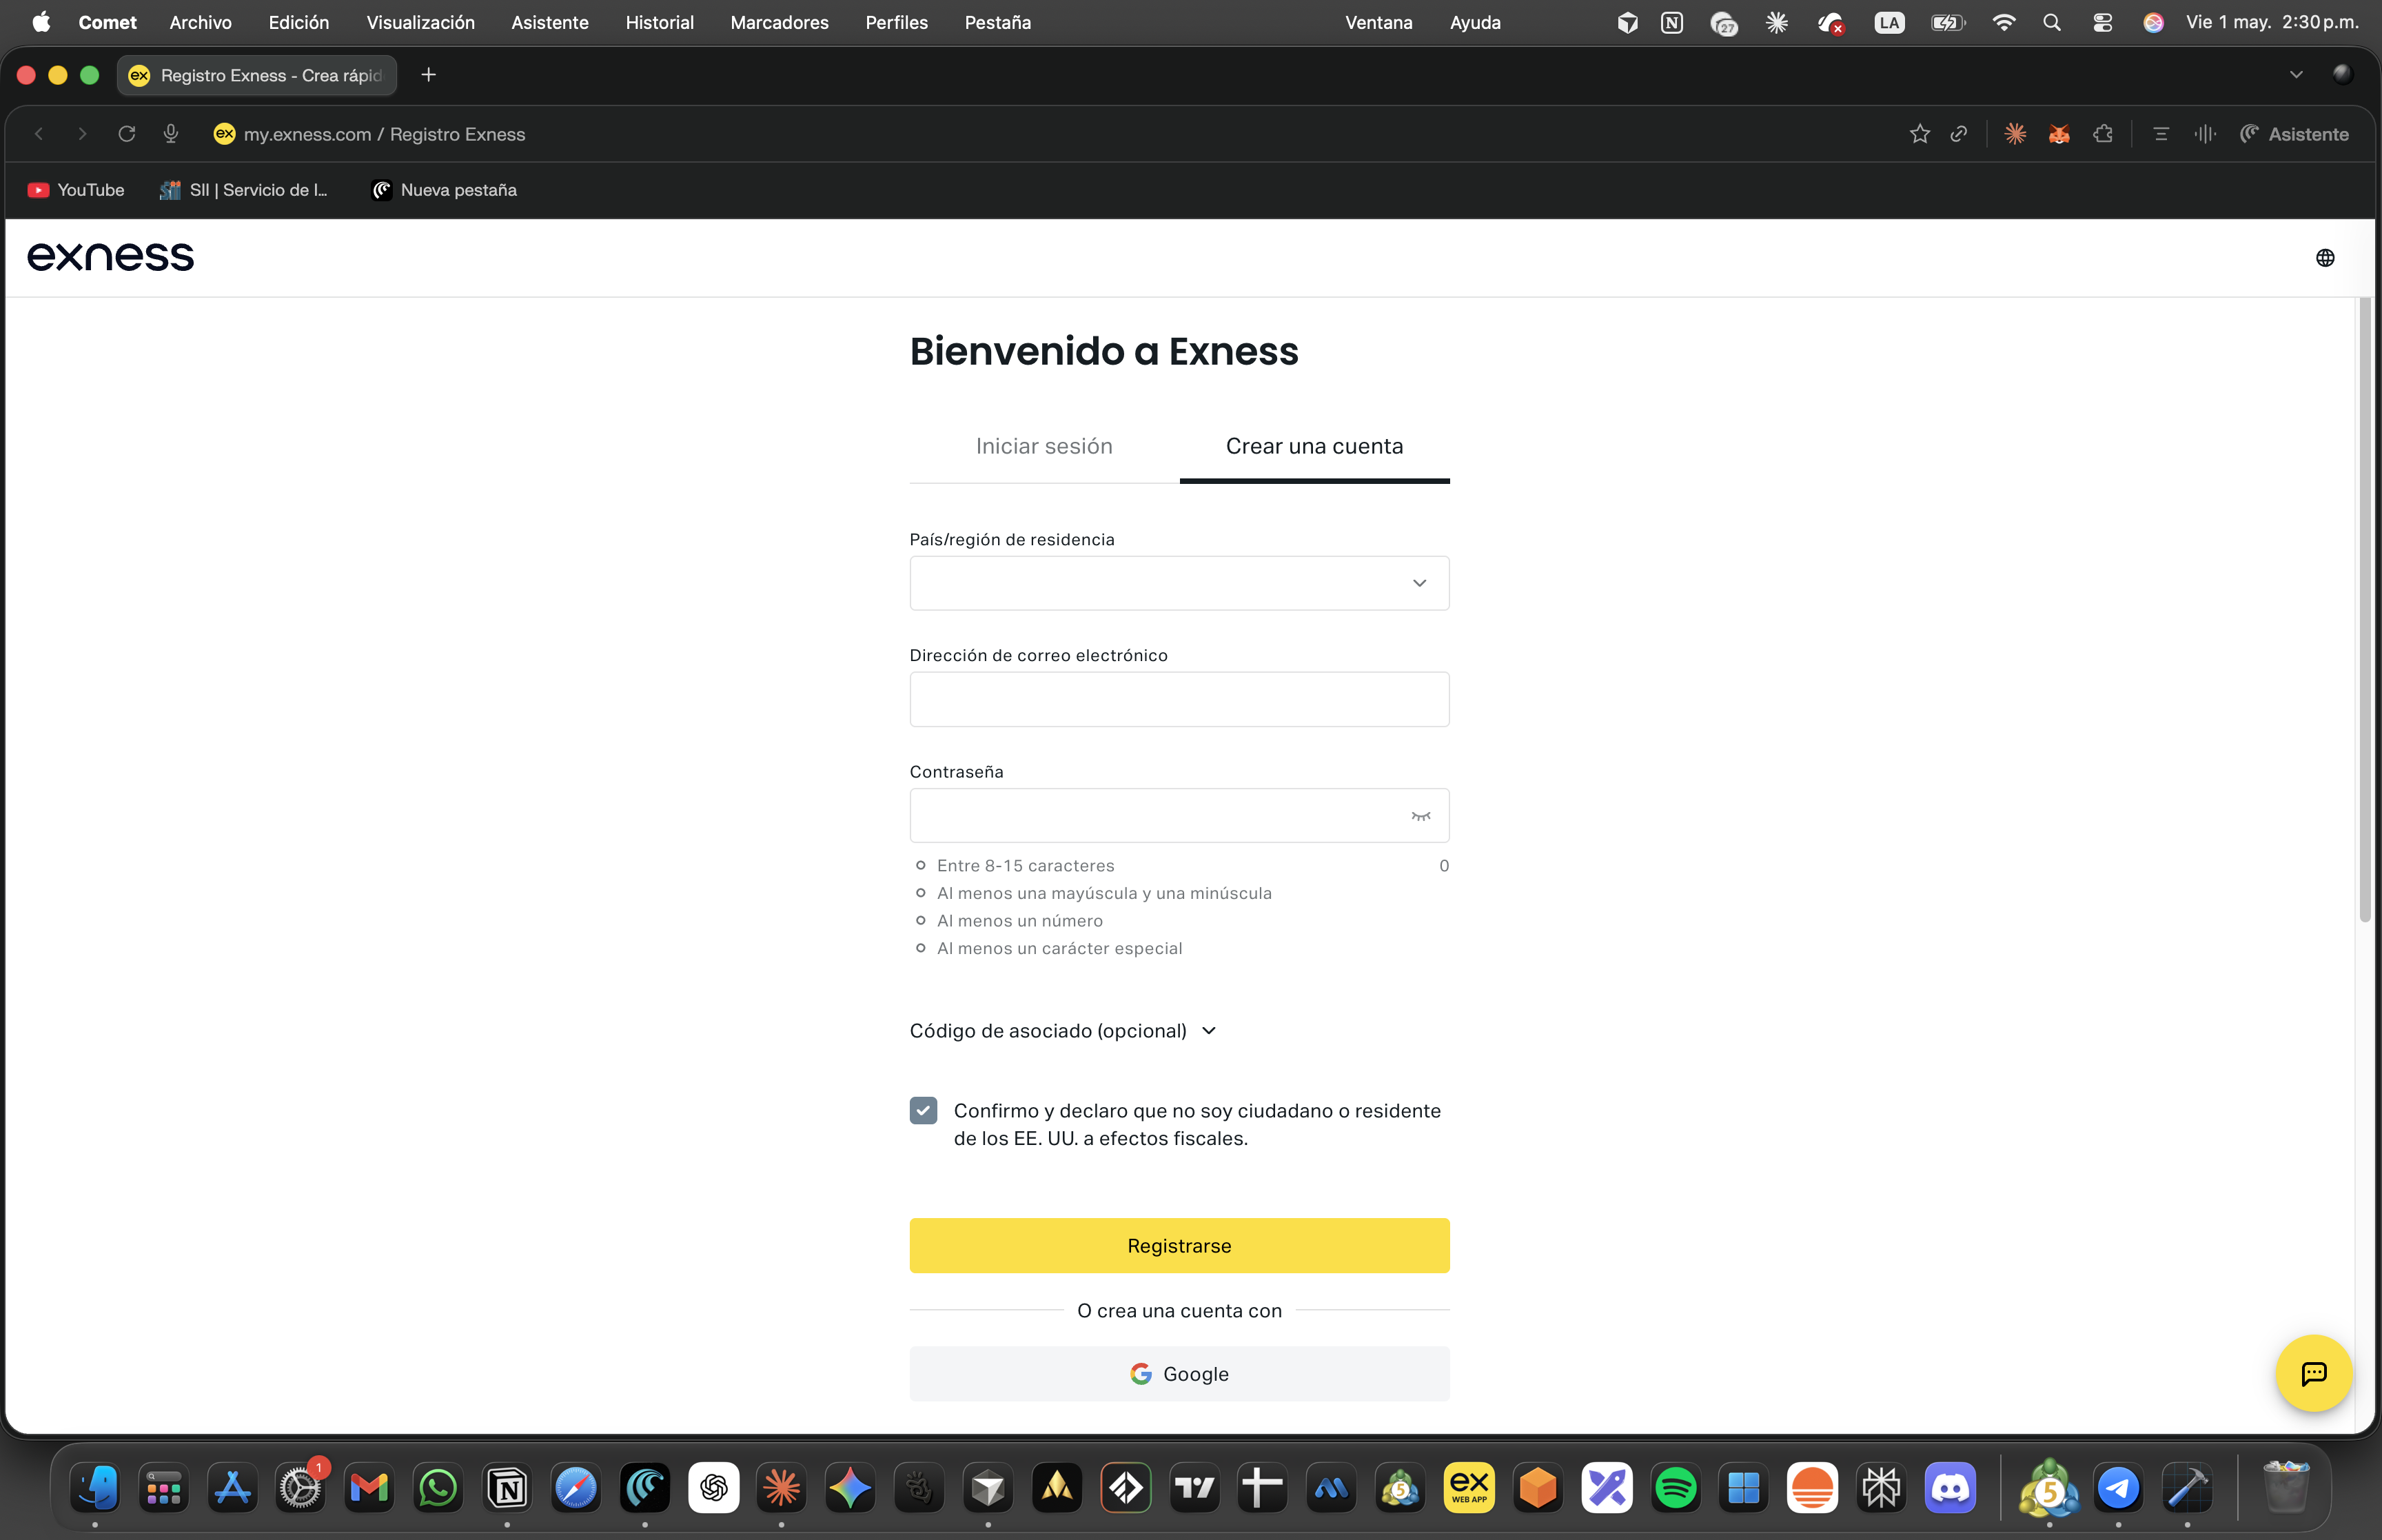Open the language globe selector
The image size is (2382, 1540).
[x=2325, y=258]
